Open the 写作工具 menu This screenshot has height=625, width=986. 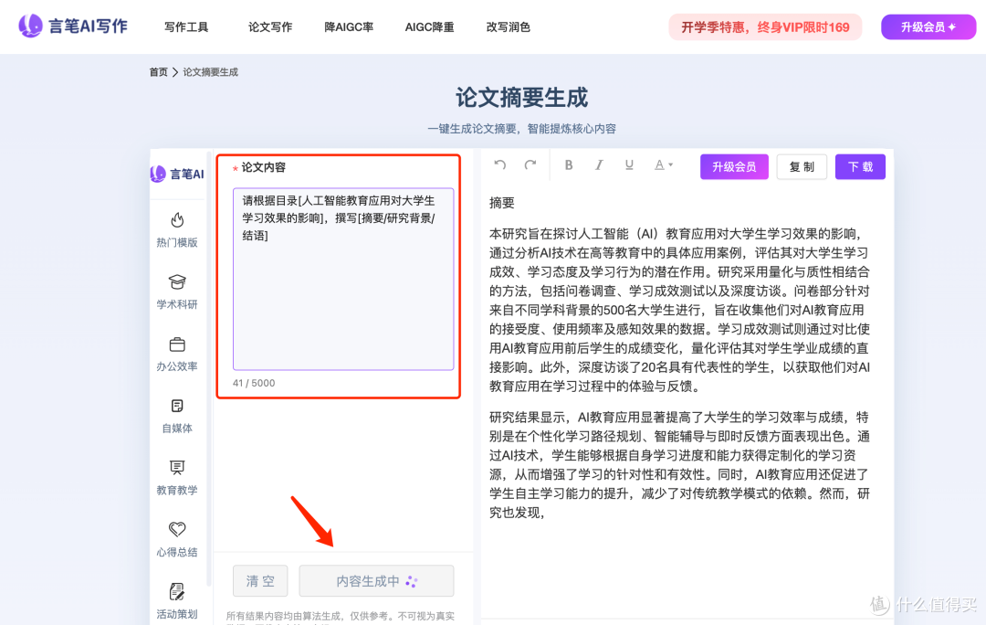186,27
